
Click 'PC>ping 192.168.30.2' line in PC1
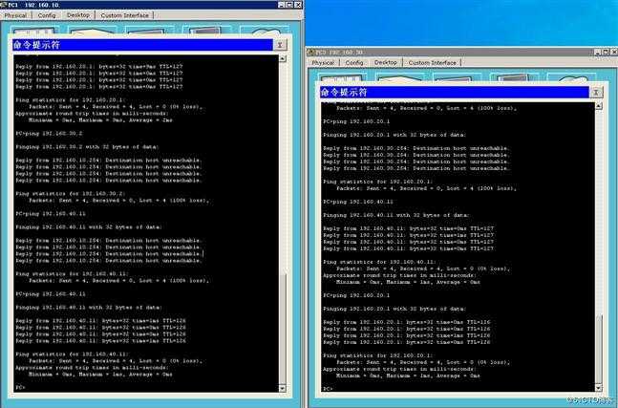point(49,134)
